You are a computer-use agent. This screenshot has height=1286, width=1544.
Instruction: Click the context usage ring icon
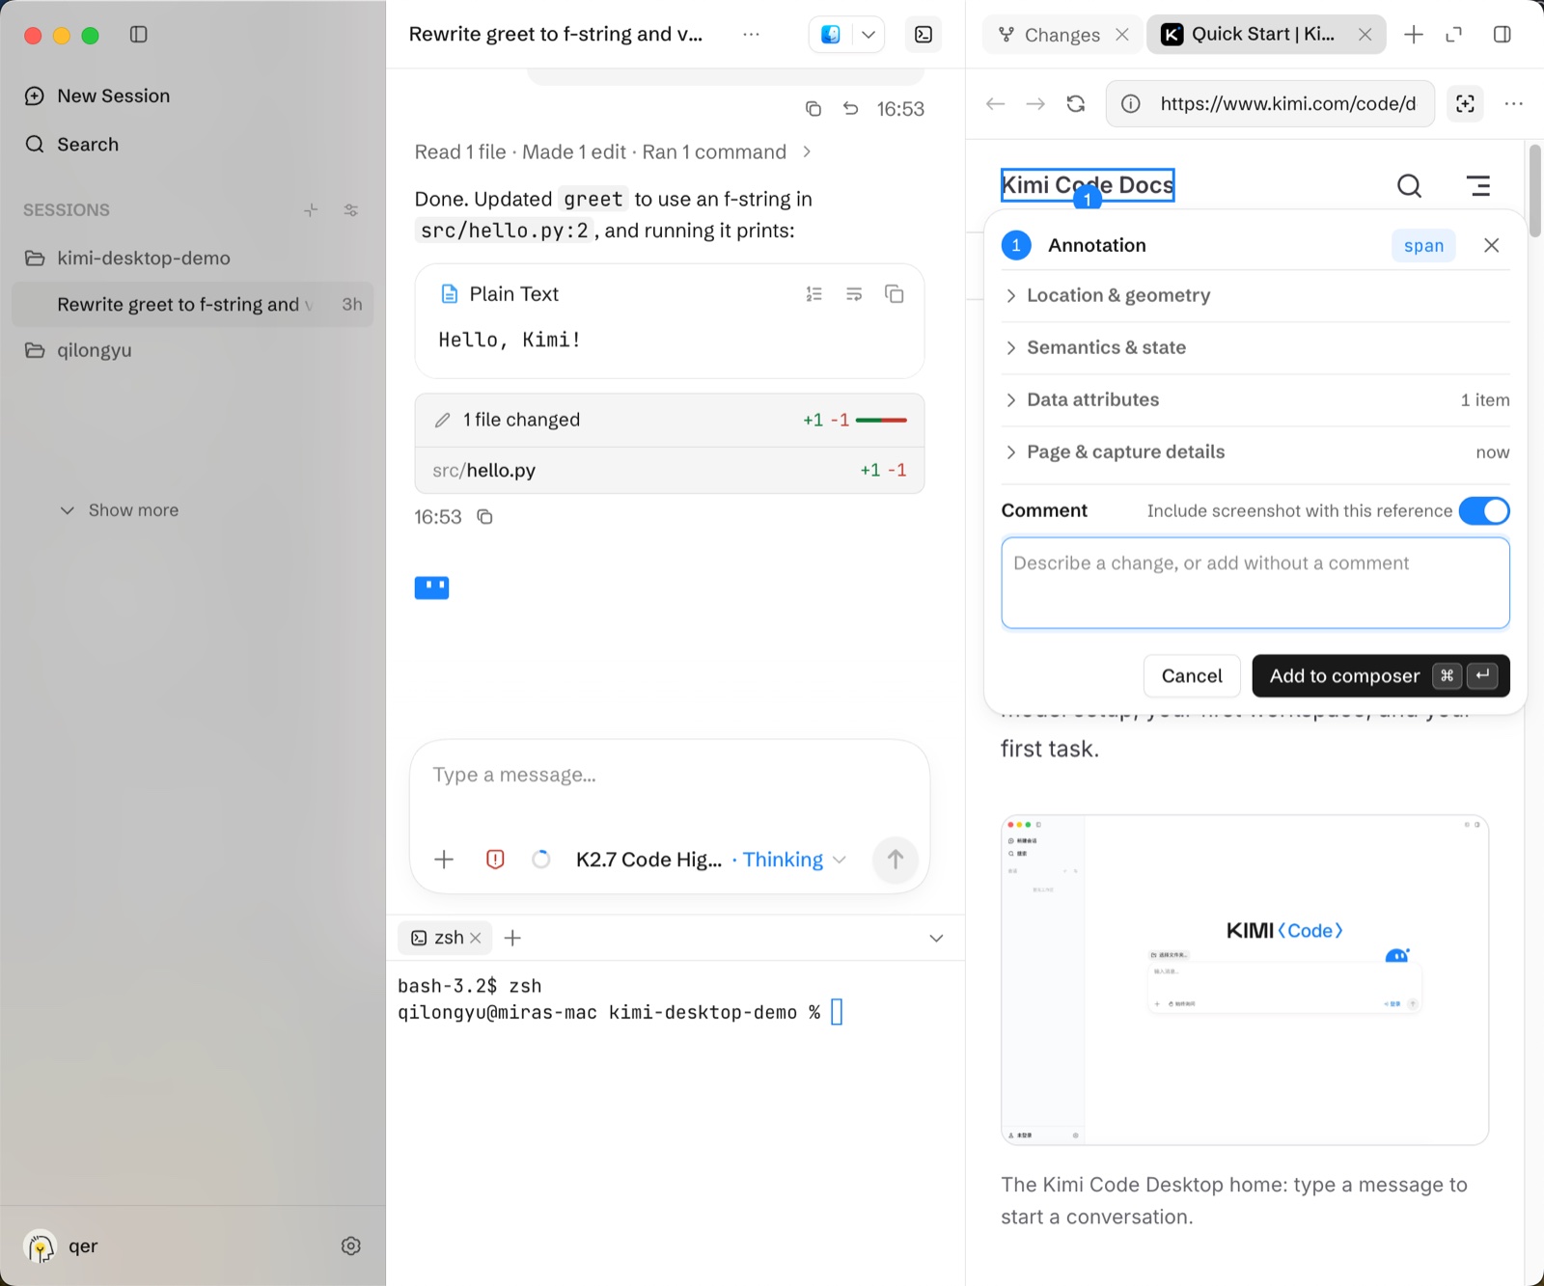pyautogui.click(x=541, y=859)
